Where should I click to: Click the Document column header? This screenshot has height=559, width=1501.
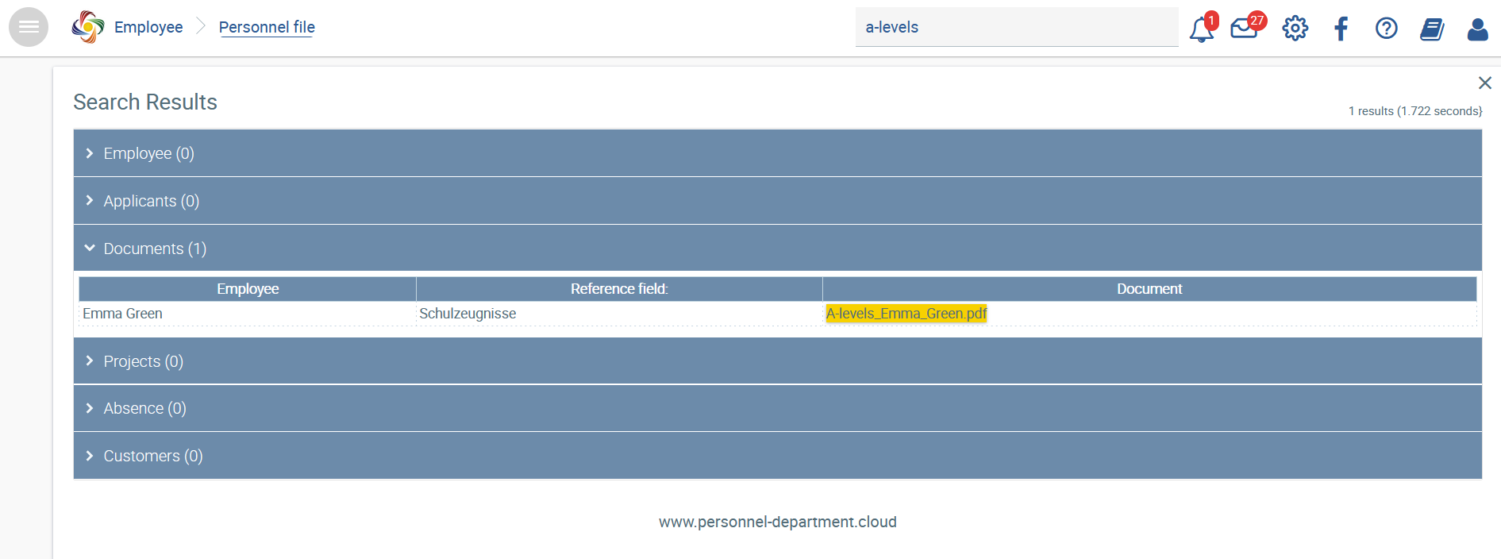click(x=1149, y=289)
